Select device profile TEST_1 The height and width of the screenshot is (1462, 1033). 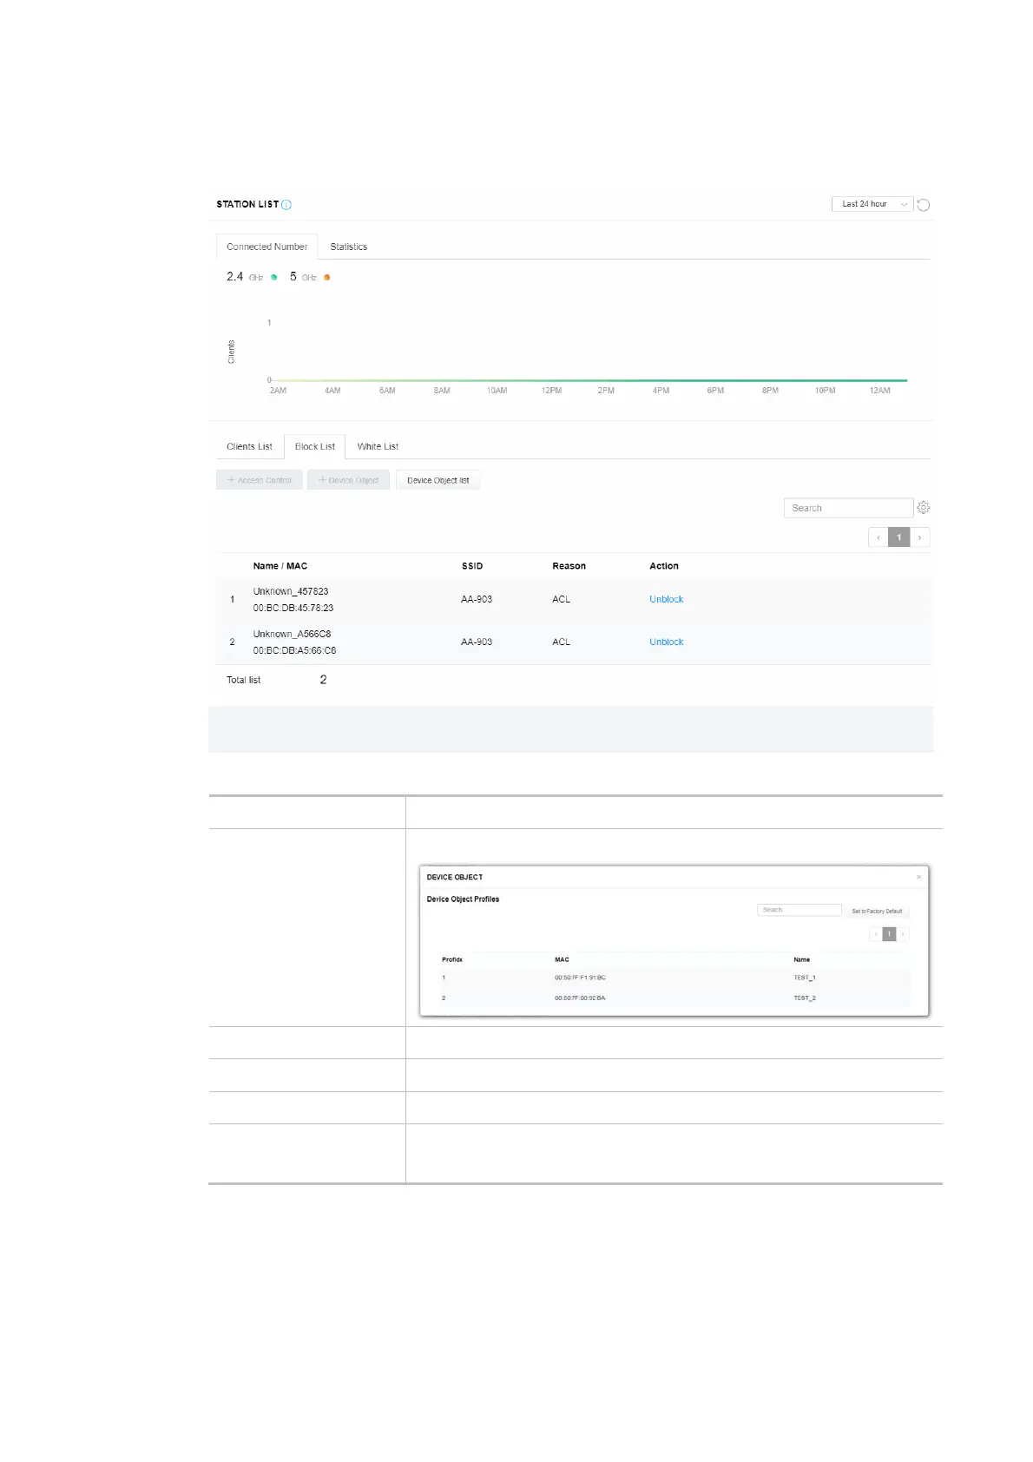(805, 978)
